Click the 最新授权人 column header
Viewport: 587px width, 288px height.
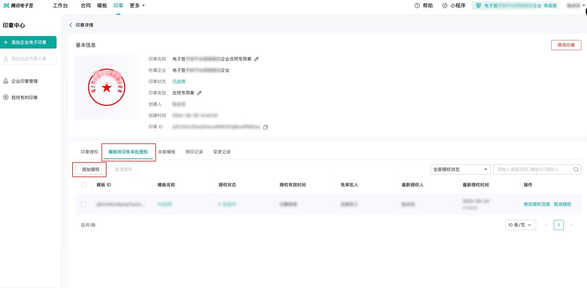413,185
